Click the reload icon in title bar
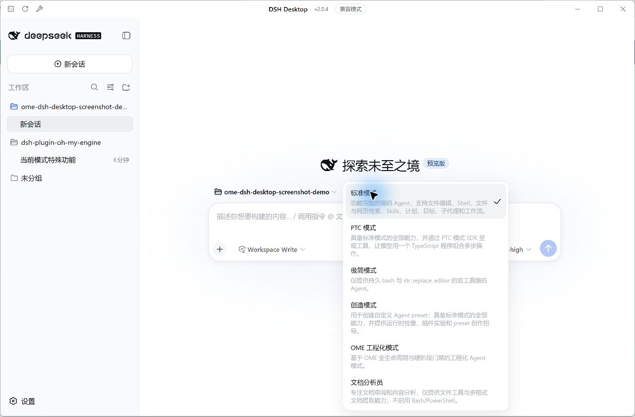635x417 pixels. click(x=25, y=9)
